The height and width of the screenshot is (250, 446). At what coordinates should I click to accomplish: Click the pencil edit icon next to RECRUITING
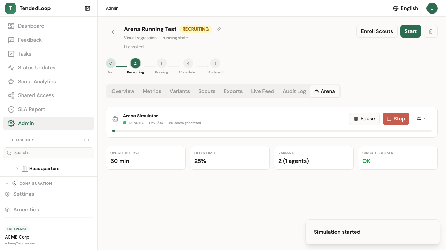click(219, 29)
